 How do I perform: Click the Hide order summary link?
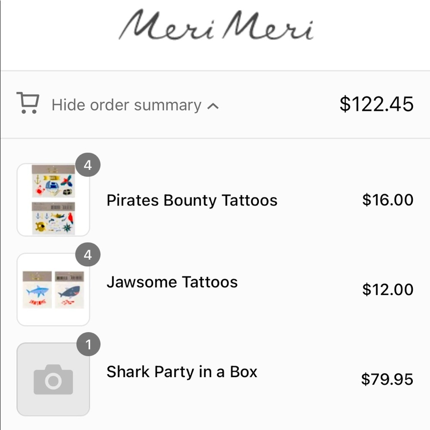(x=127, y=105)
